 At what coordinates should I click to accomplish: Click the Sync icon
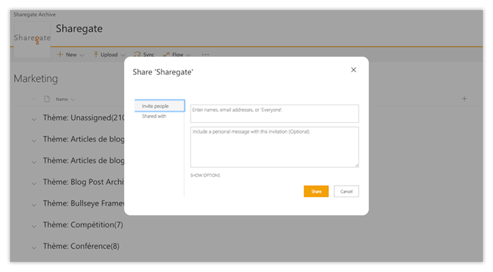coord(137,55)
